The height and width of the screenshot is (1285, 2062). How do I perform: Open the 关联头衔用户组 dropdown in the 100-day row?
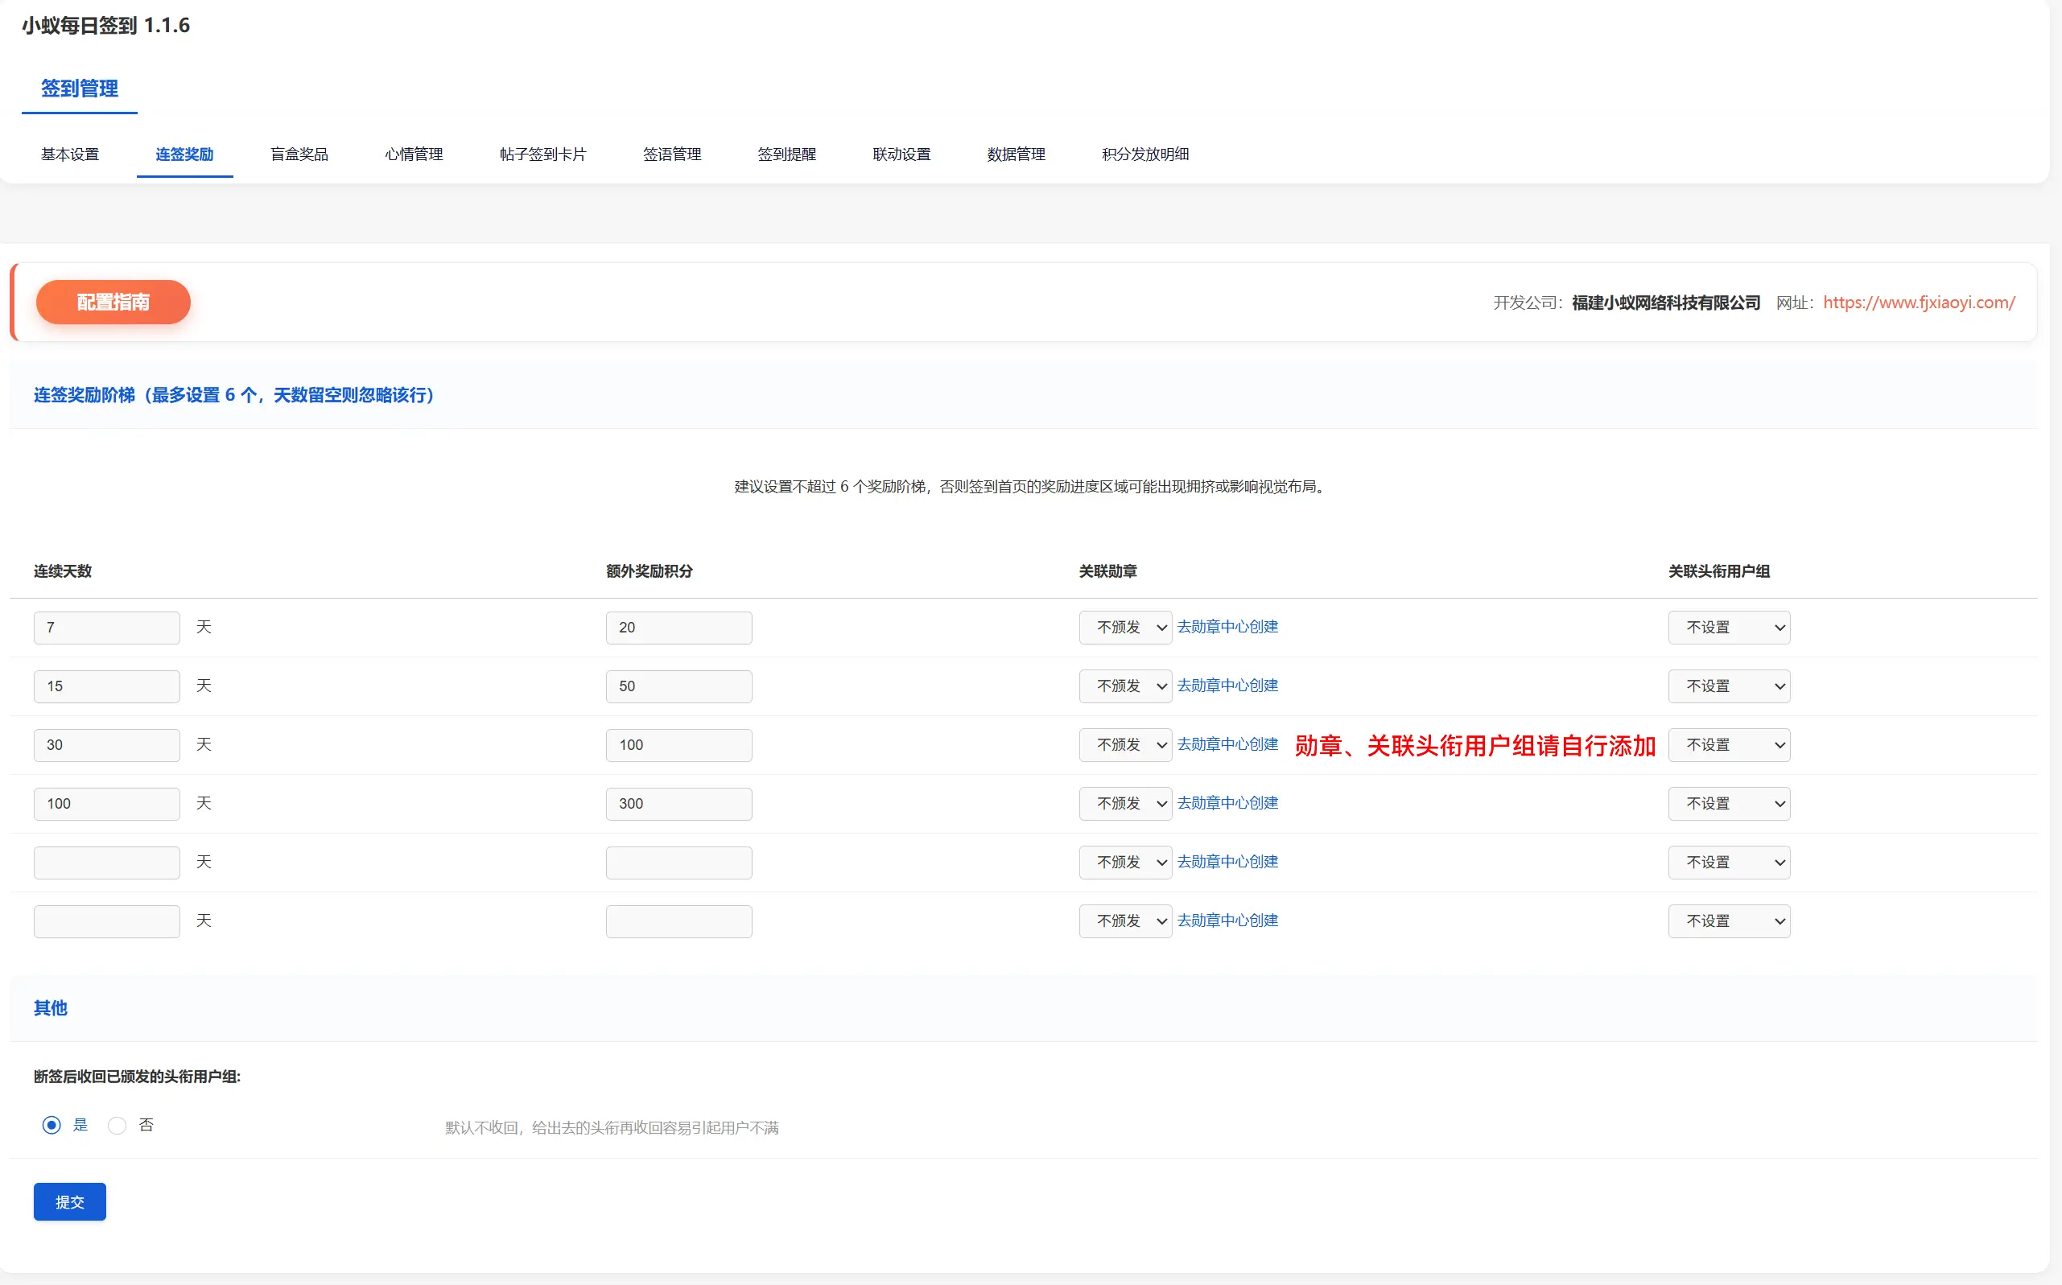point(1729,803)
